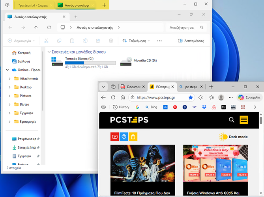Open the settings gear in the top-left window
The width and height of the screenshot is (264, 197).
(x=7, y=5)
